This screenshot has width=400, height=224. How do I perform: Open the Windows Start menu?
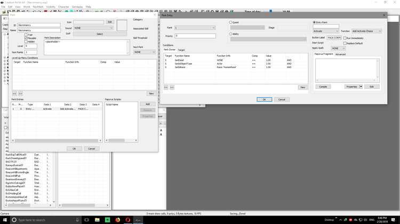coord(5,220)
